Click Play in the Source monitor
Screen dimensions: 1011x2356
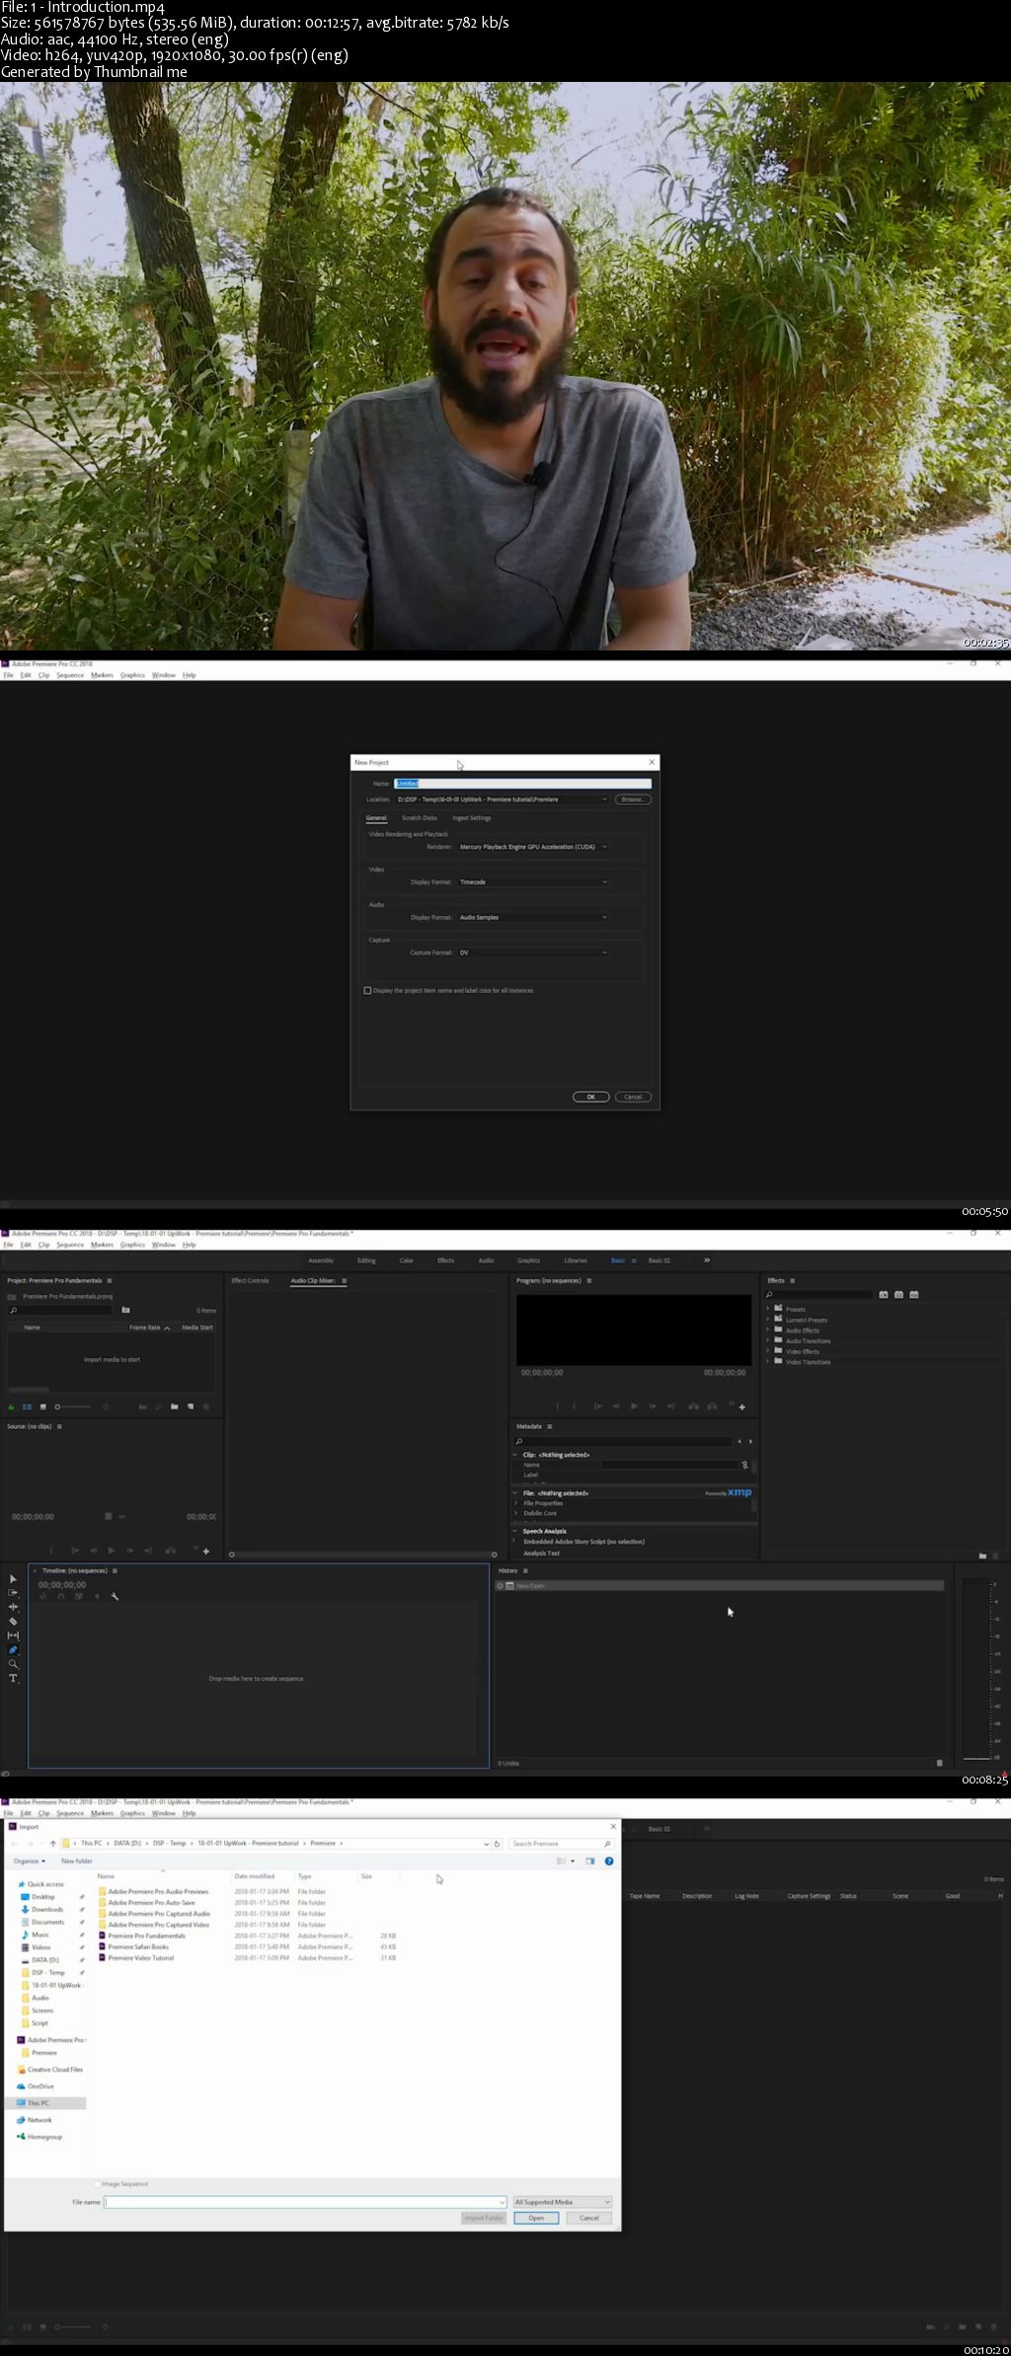tap(112, 1551)
